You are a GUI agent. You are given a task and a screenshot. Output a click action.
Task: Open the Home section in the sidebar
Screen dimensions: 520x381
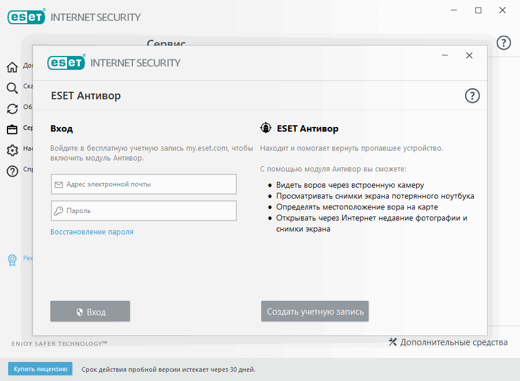click(x=12, y=67)
